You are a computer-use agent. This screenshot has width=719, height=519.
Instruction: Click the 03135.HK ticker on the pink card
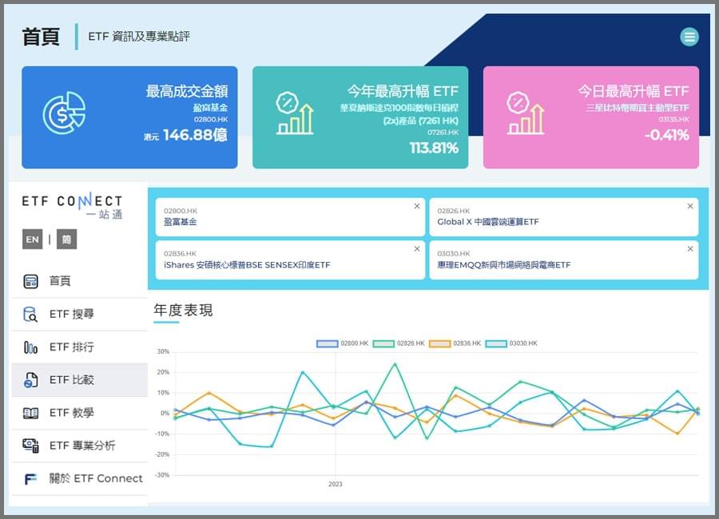pos(673,120)
